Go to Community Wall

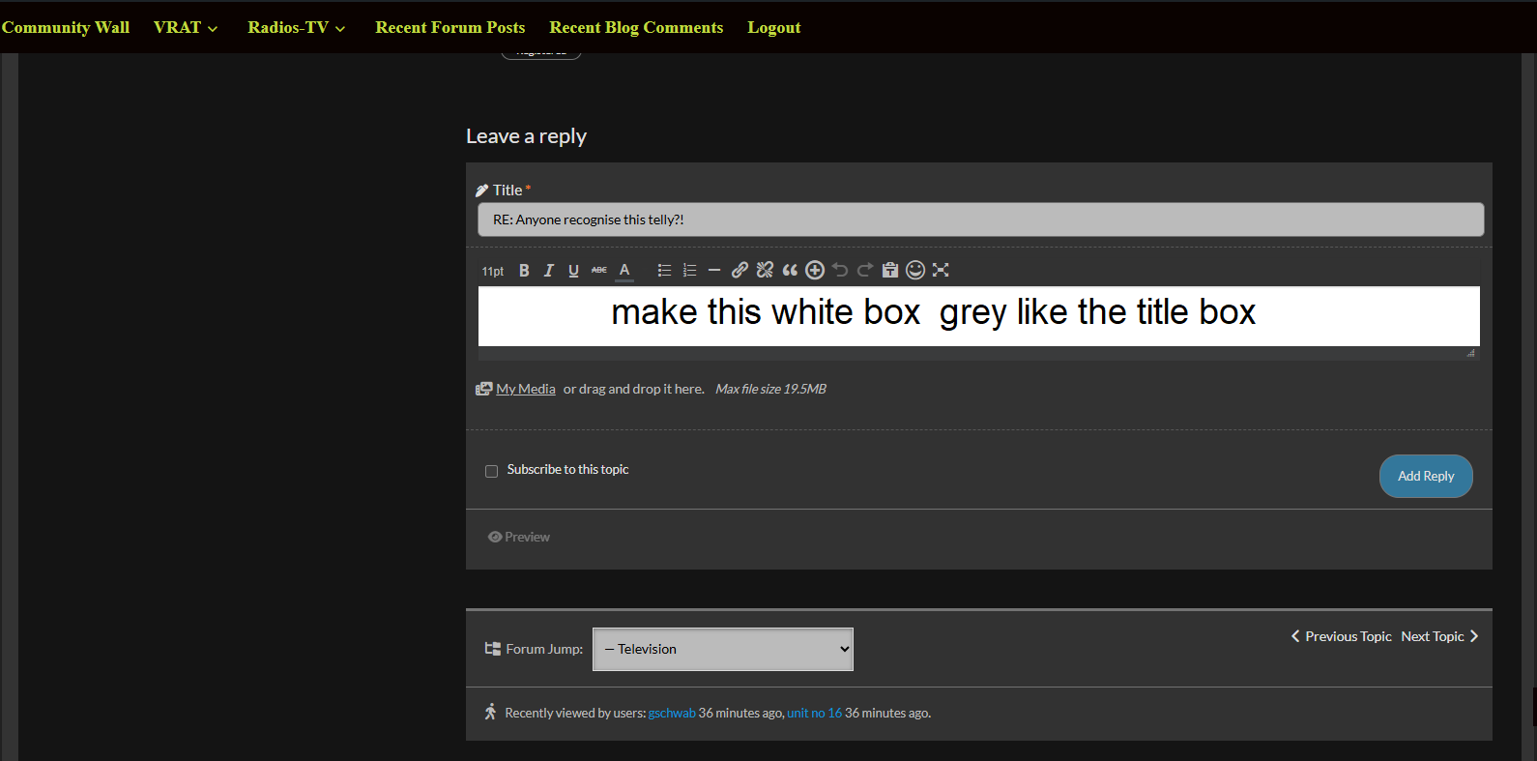pyautogui.click(x=66, y=27)
